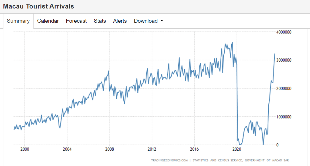This screenshot has height=166, width=310.
Task: Click the chart's highest peak near 2019
Action: point(232,43)
